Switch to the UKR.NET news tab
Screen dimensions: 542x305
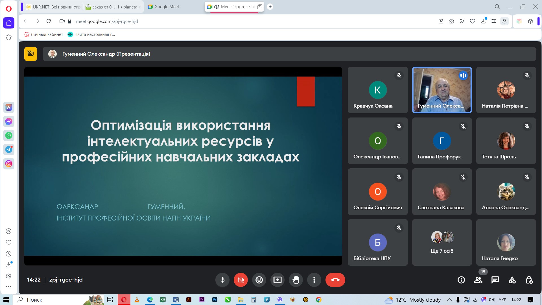click(x=54, y=7)
